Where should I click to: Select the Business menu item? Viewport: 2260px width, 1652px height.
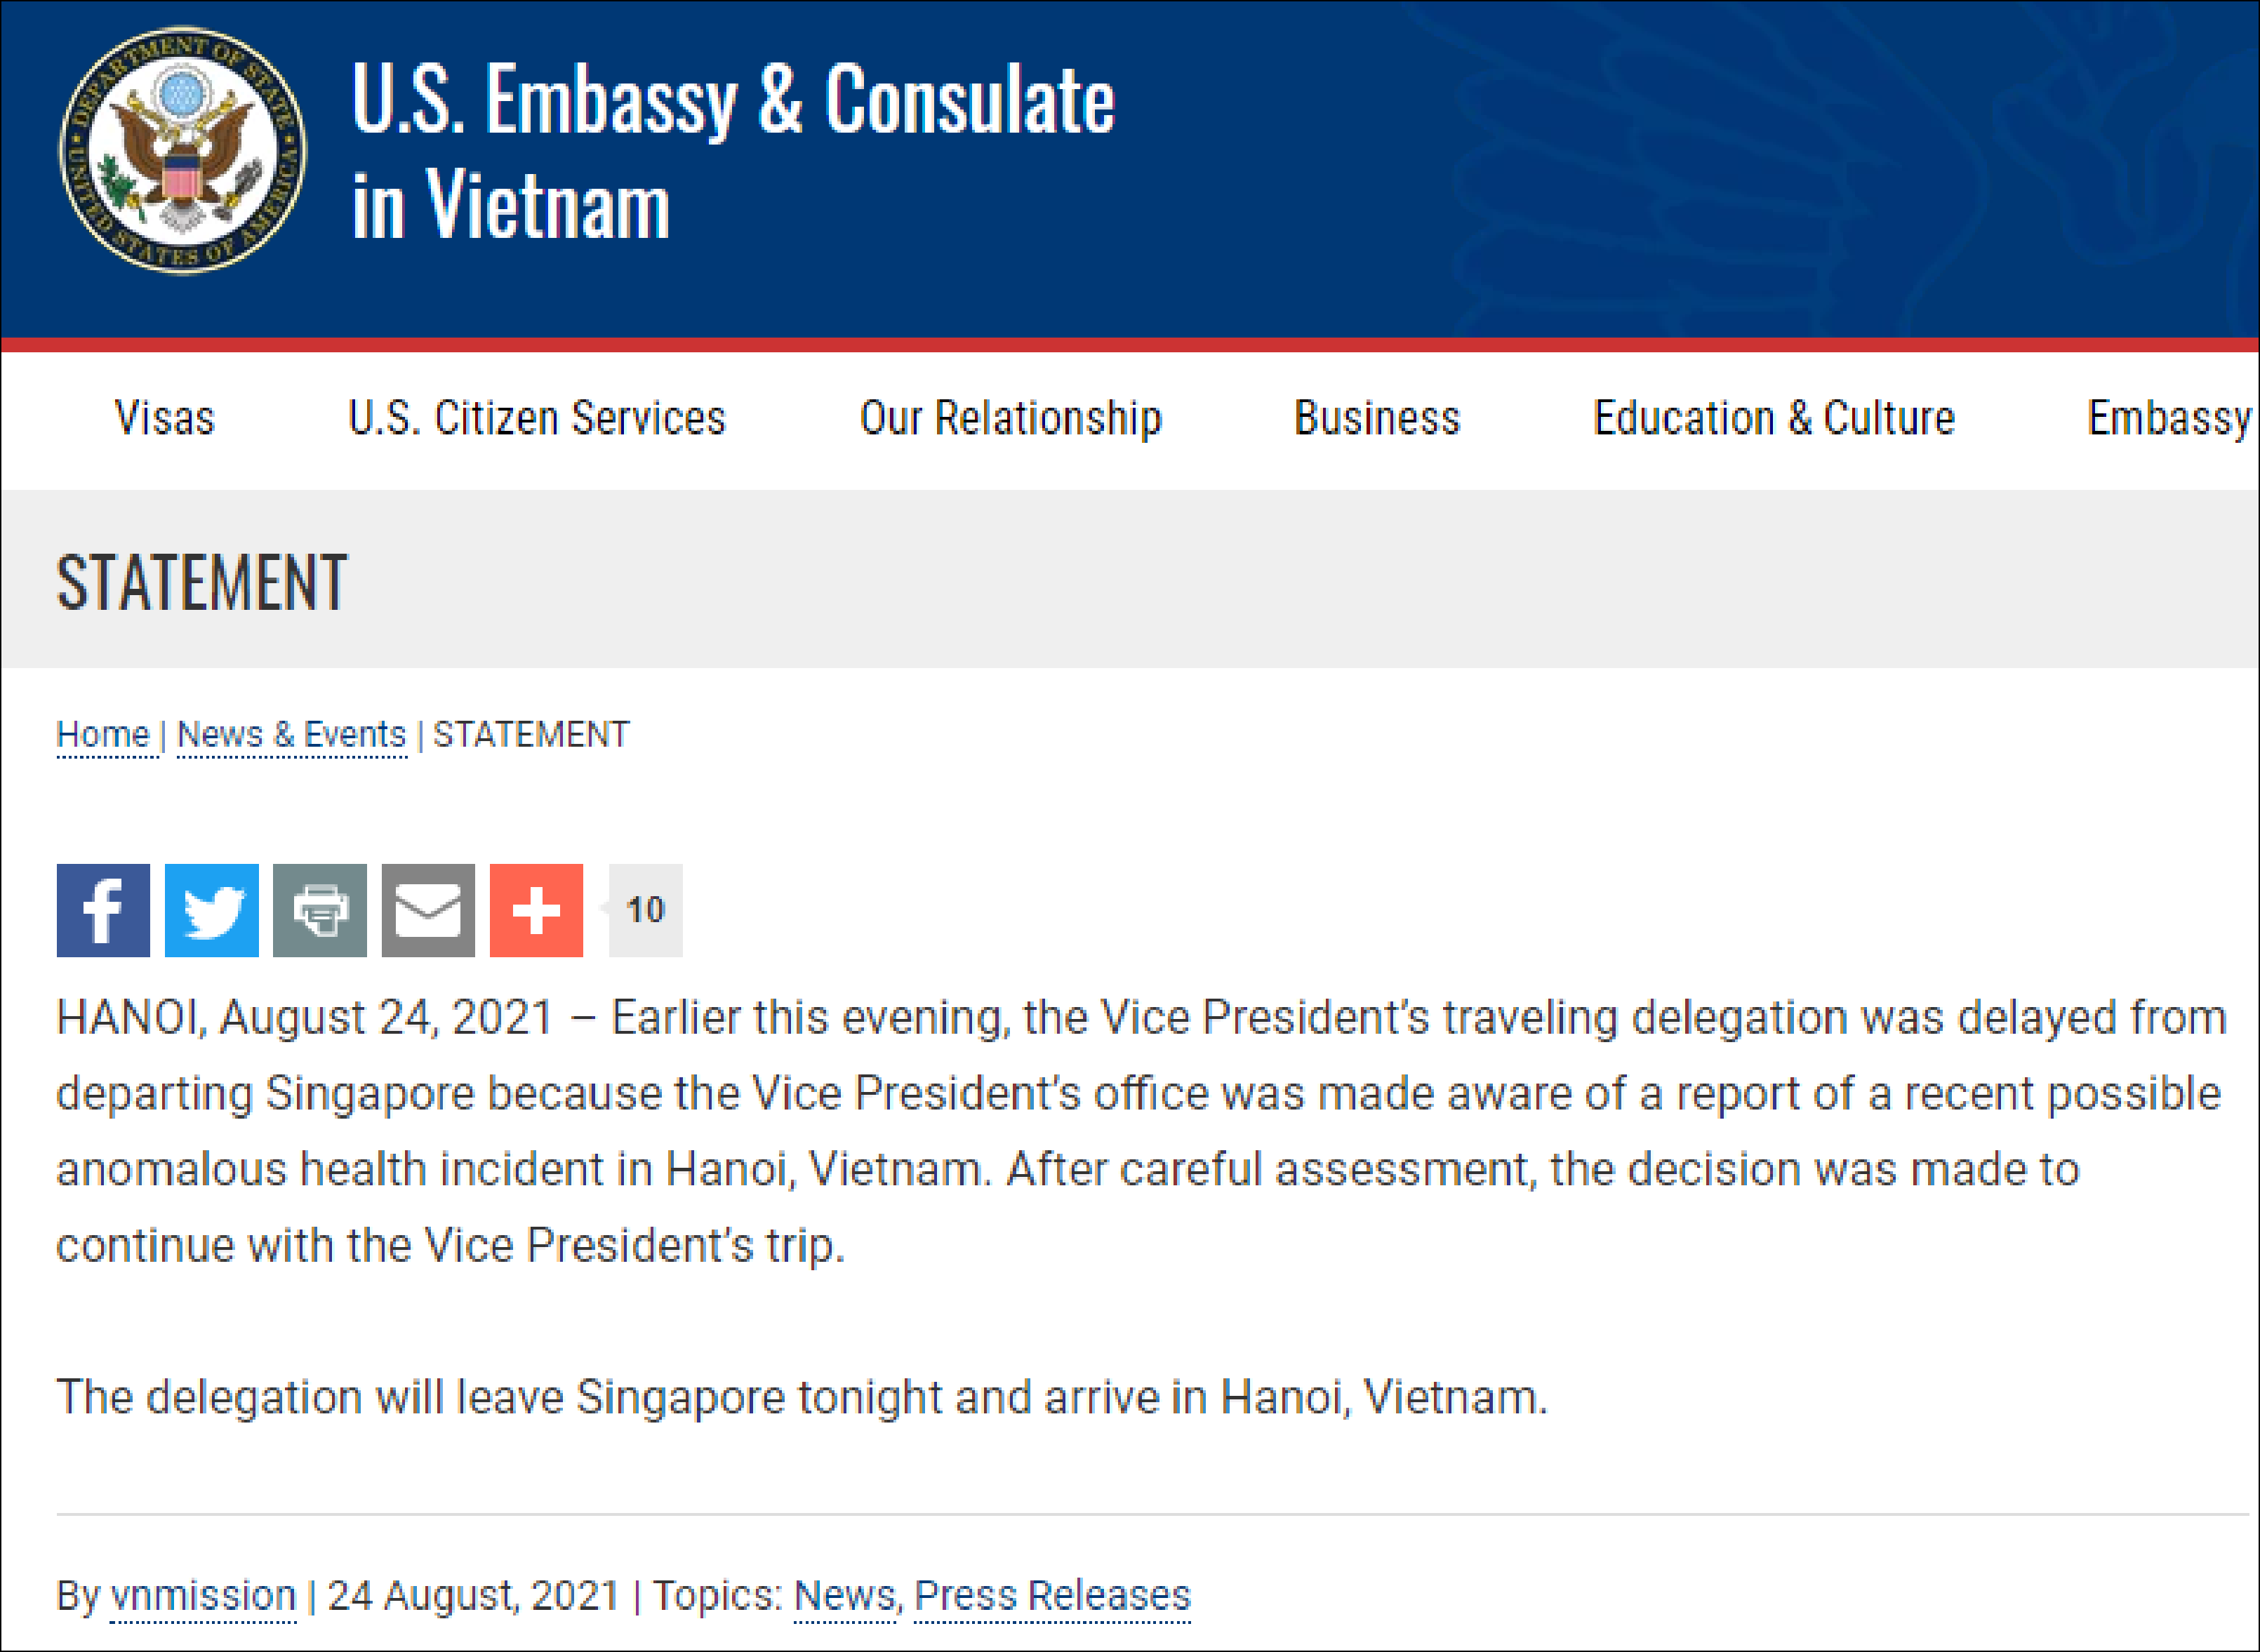coord(1377,418)
